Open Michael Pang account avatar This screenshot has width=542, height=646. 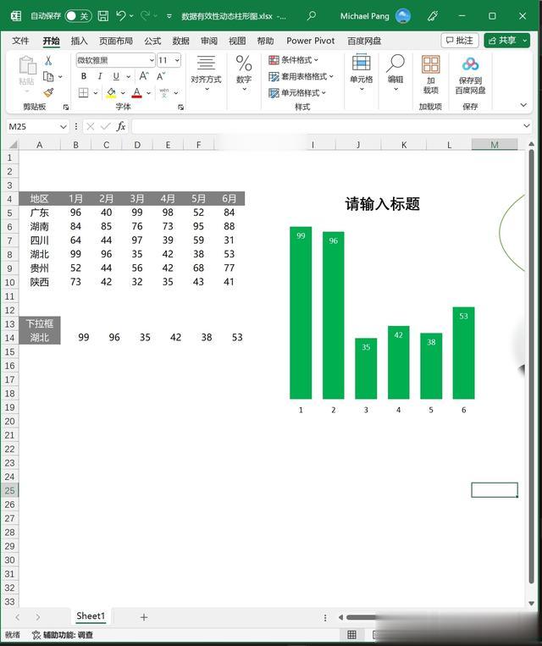tap(402, 16)
